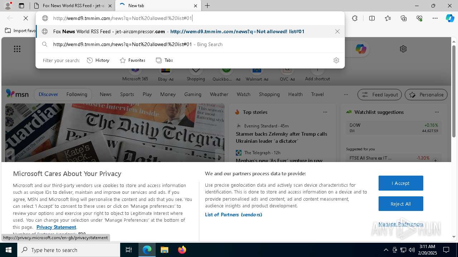This screenshot has width=458, height=257.
Task: Show hidden system tray icons
Action: tap(386, 250)
